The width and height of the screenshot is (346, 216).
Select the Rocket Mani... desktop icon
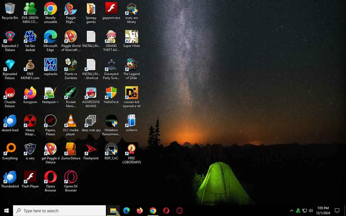click(x=71, y=97)
